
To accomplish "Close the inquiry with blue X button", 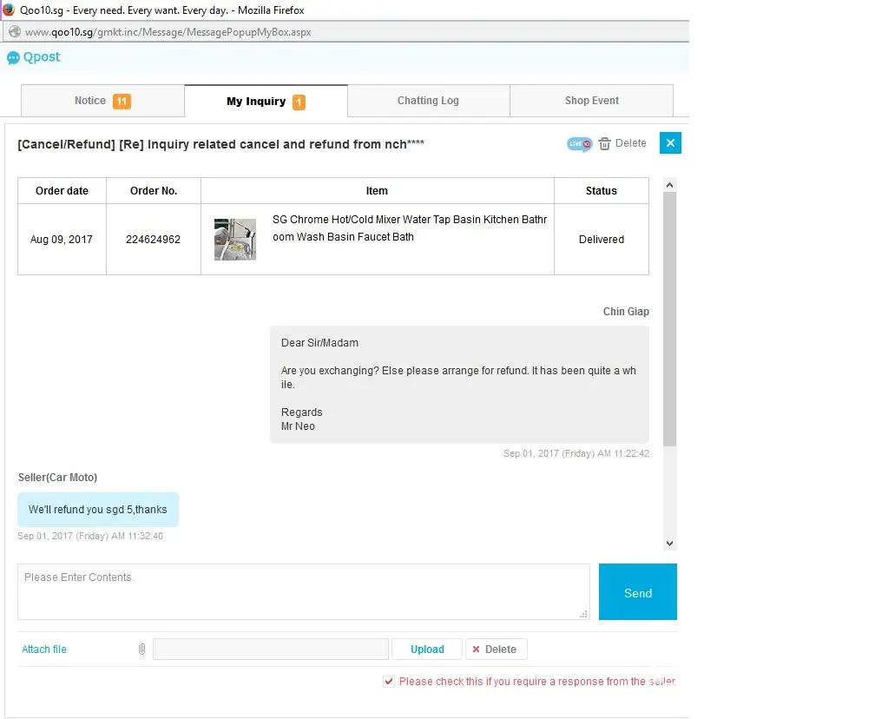I will pyautogui.click(x=670, y=143).
